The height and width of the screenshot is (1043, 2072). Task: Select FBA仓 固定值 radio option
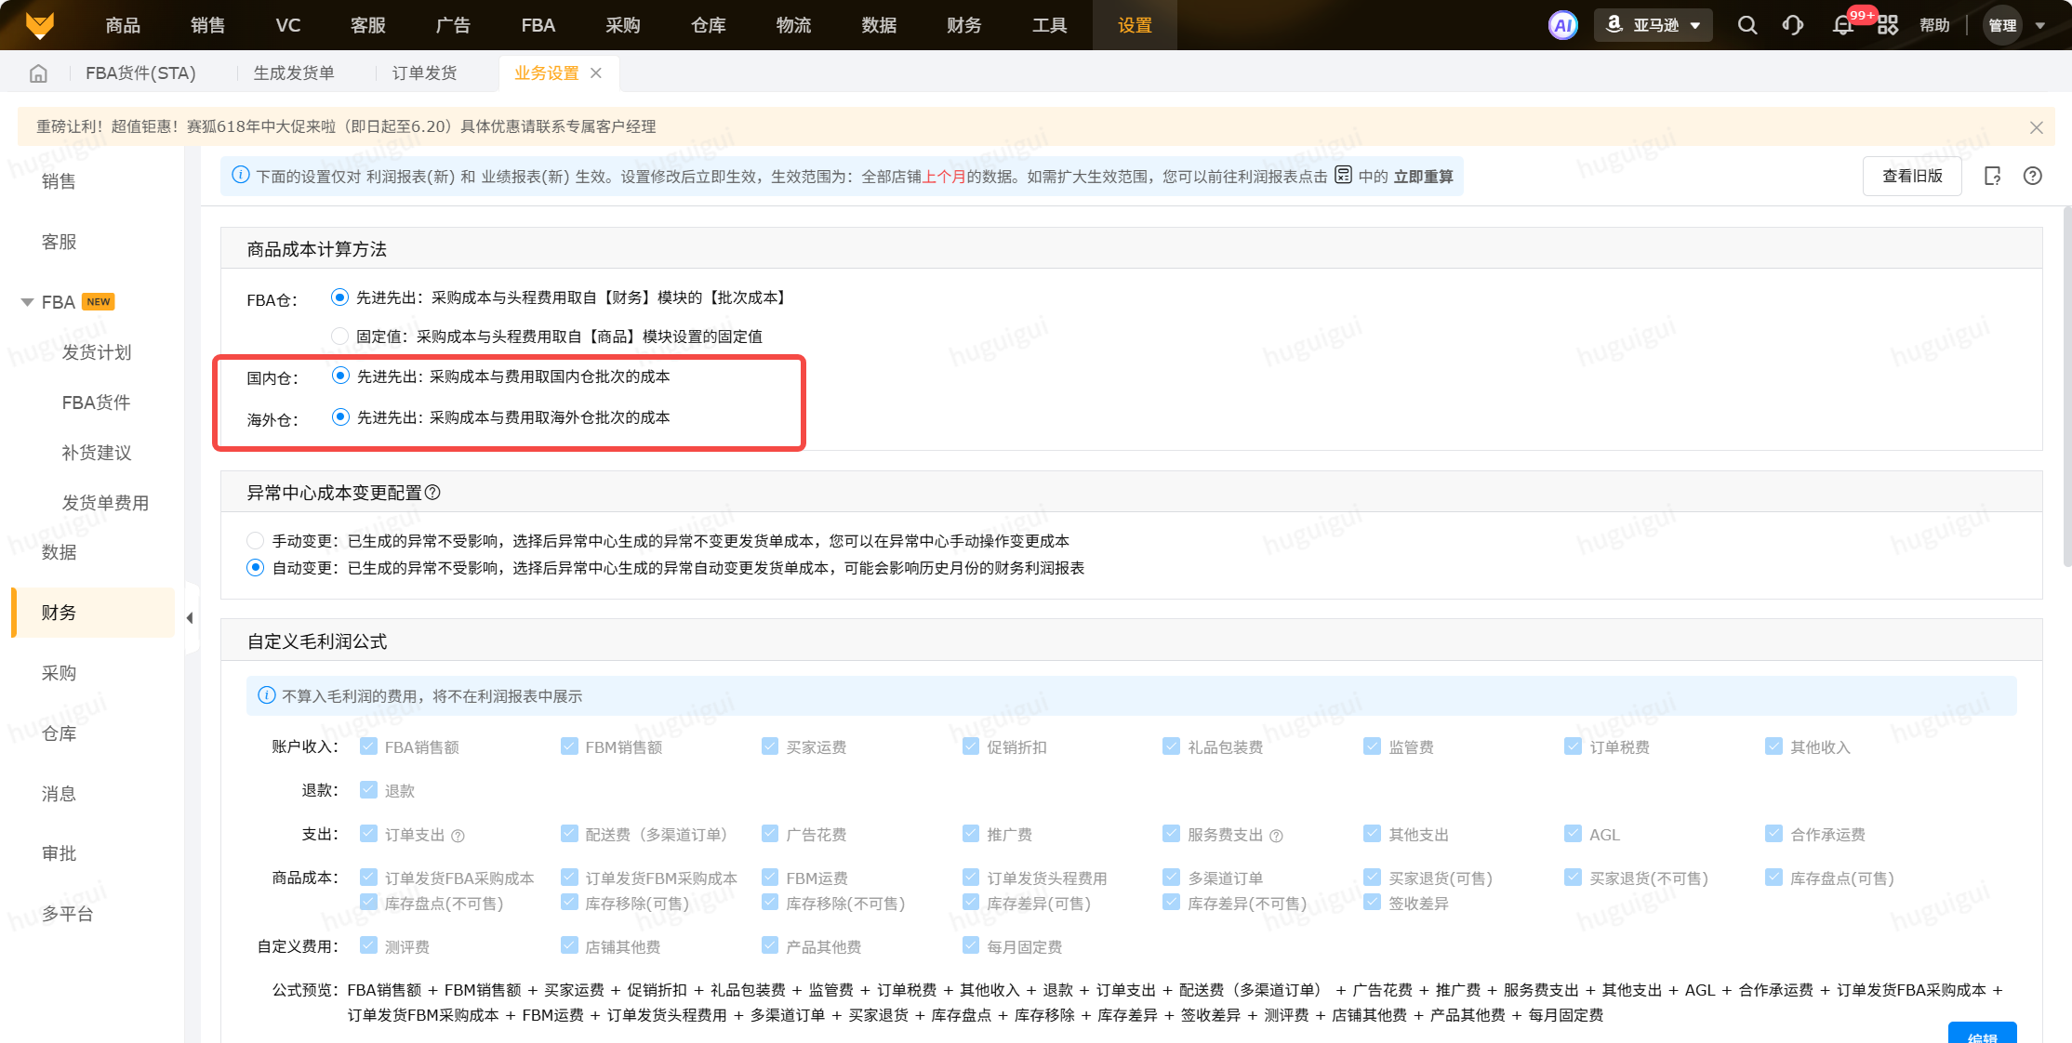[339, 337]
